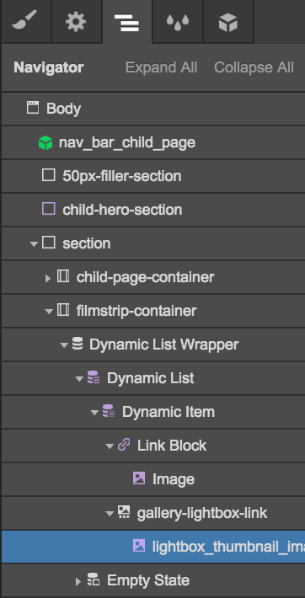Click the Link Block chain icon
This screenshot has width=305, height=598.
(x=124, y=445)
